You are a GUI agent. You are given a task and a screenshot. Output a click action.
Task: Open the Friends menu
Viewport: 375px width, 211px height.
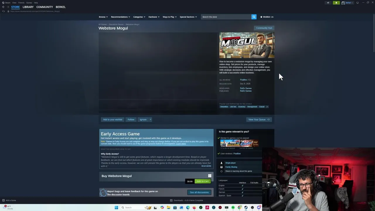(21, 3)
